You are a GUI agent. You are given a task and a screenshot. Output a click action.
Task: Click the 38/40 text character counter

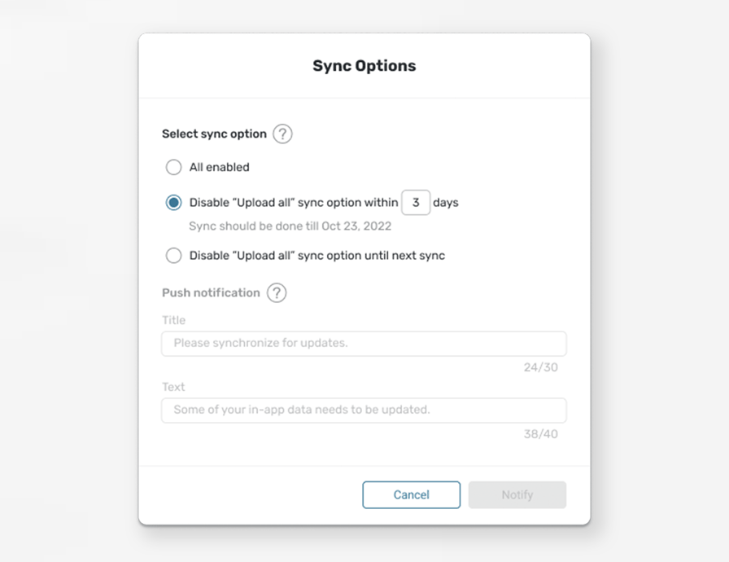click(541, 434)
